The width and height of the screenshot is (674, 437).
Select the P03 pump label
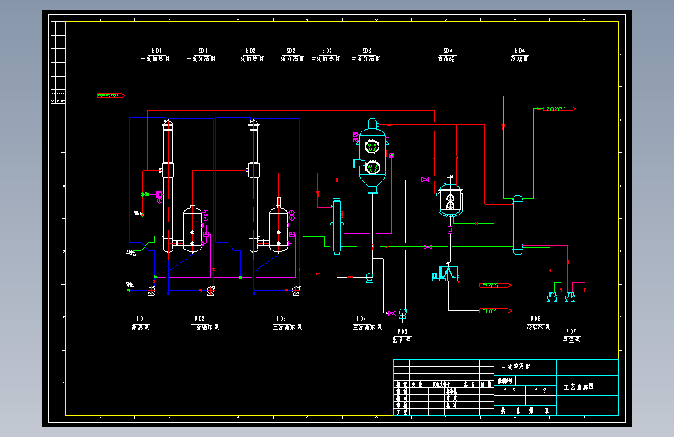(287, 323)
